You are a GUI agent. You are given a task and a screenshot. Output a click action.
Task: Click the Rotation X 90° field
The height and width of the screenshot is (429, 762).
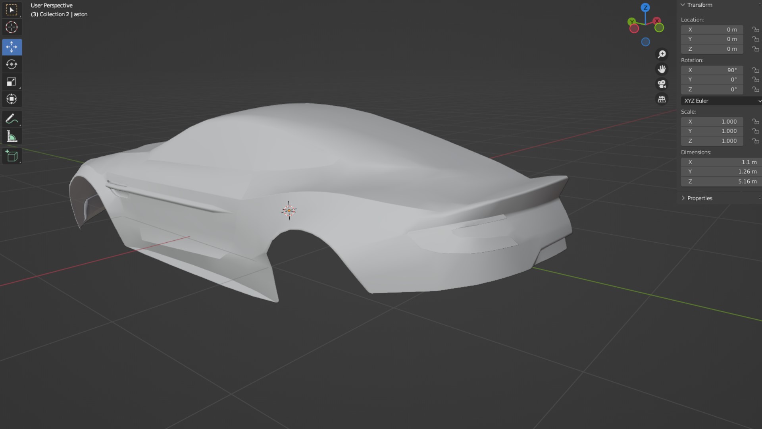pos(712,70)
